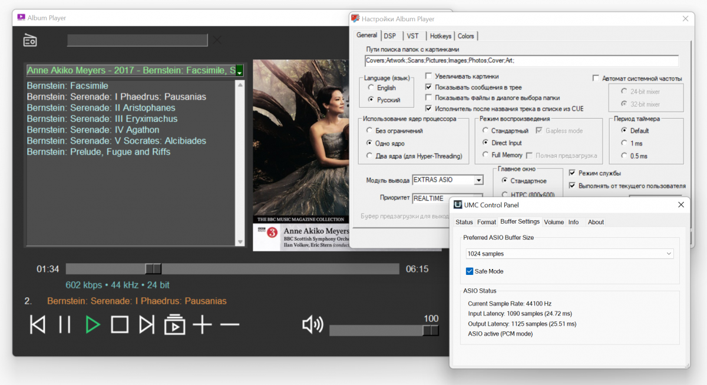Stop playback with the square Stop button
Viewport: 707px width, 385px height.
tap(120, 324)
